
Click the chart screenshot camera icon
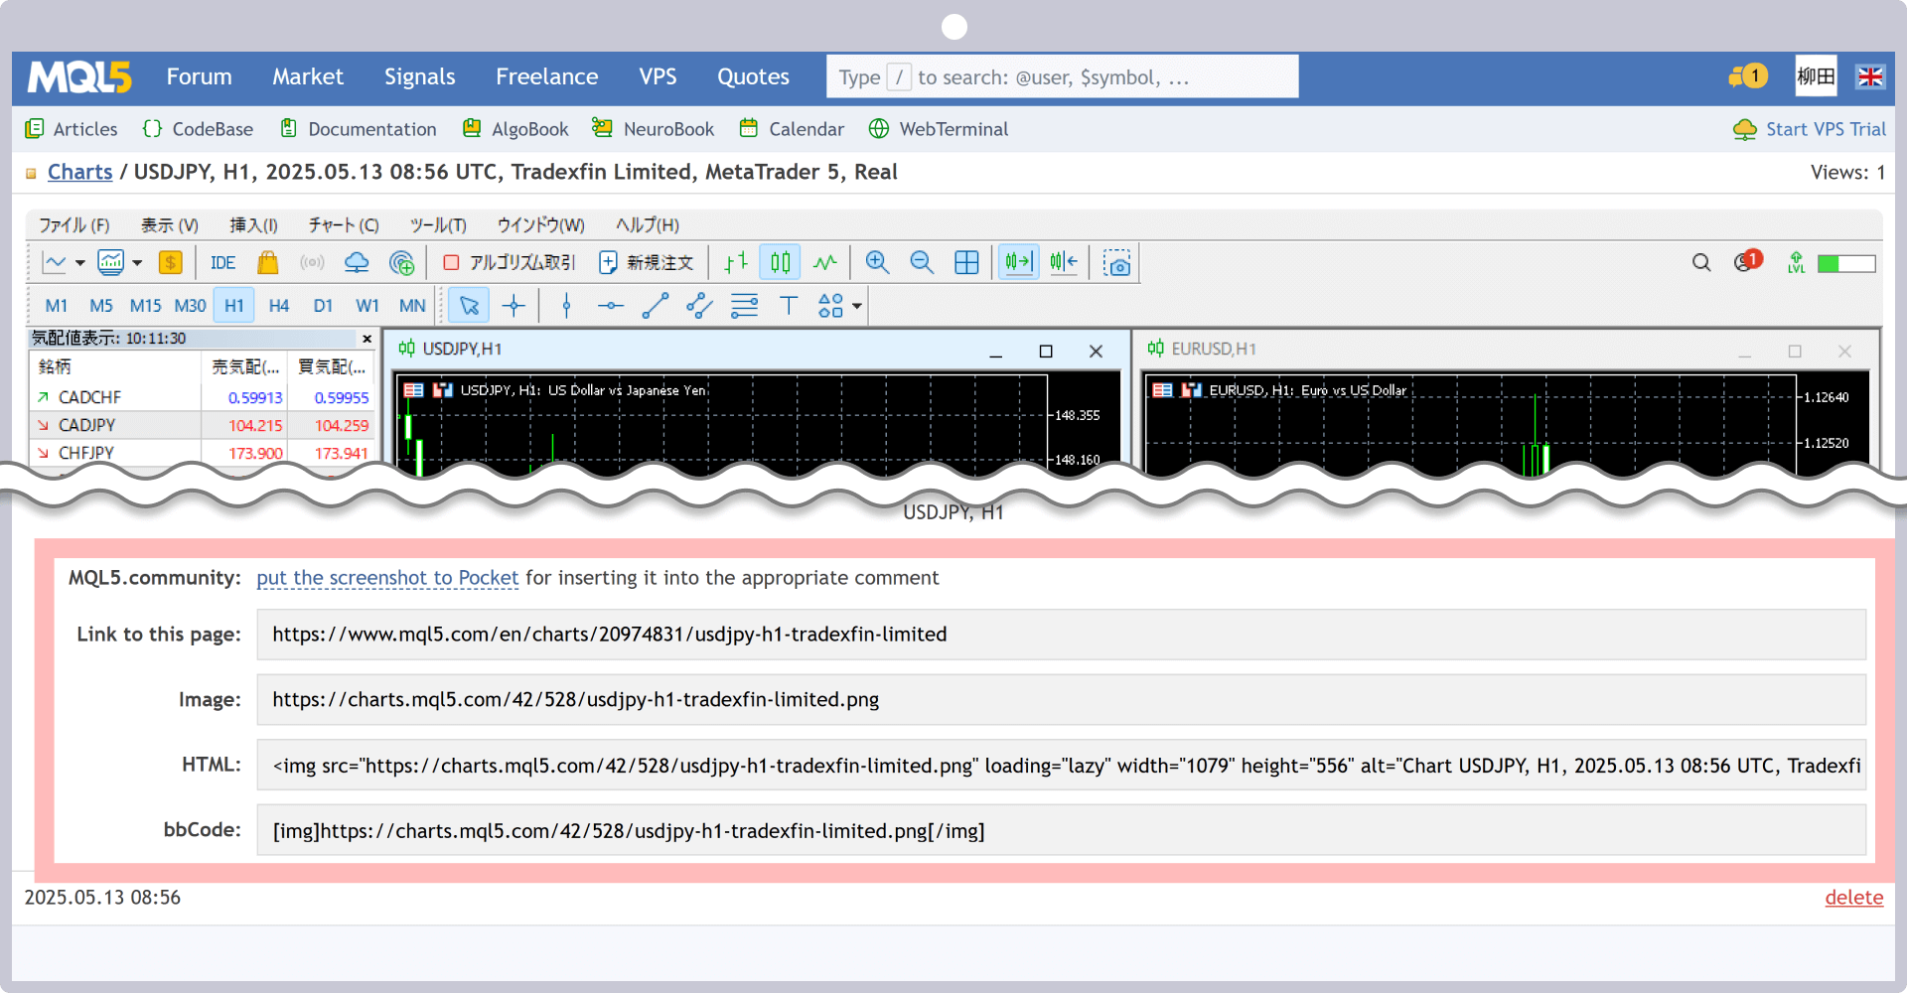click(1117, 263)
